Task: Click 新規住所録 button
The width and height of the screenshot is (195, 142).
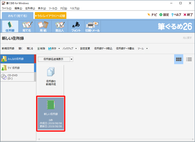Action: [x=8, y=48]
